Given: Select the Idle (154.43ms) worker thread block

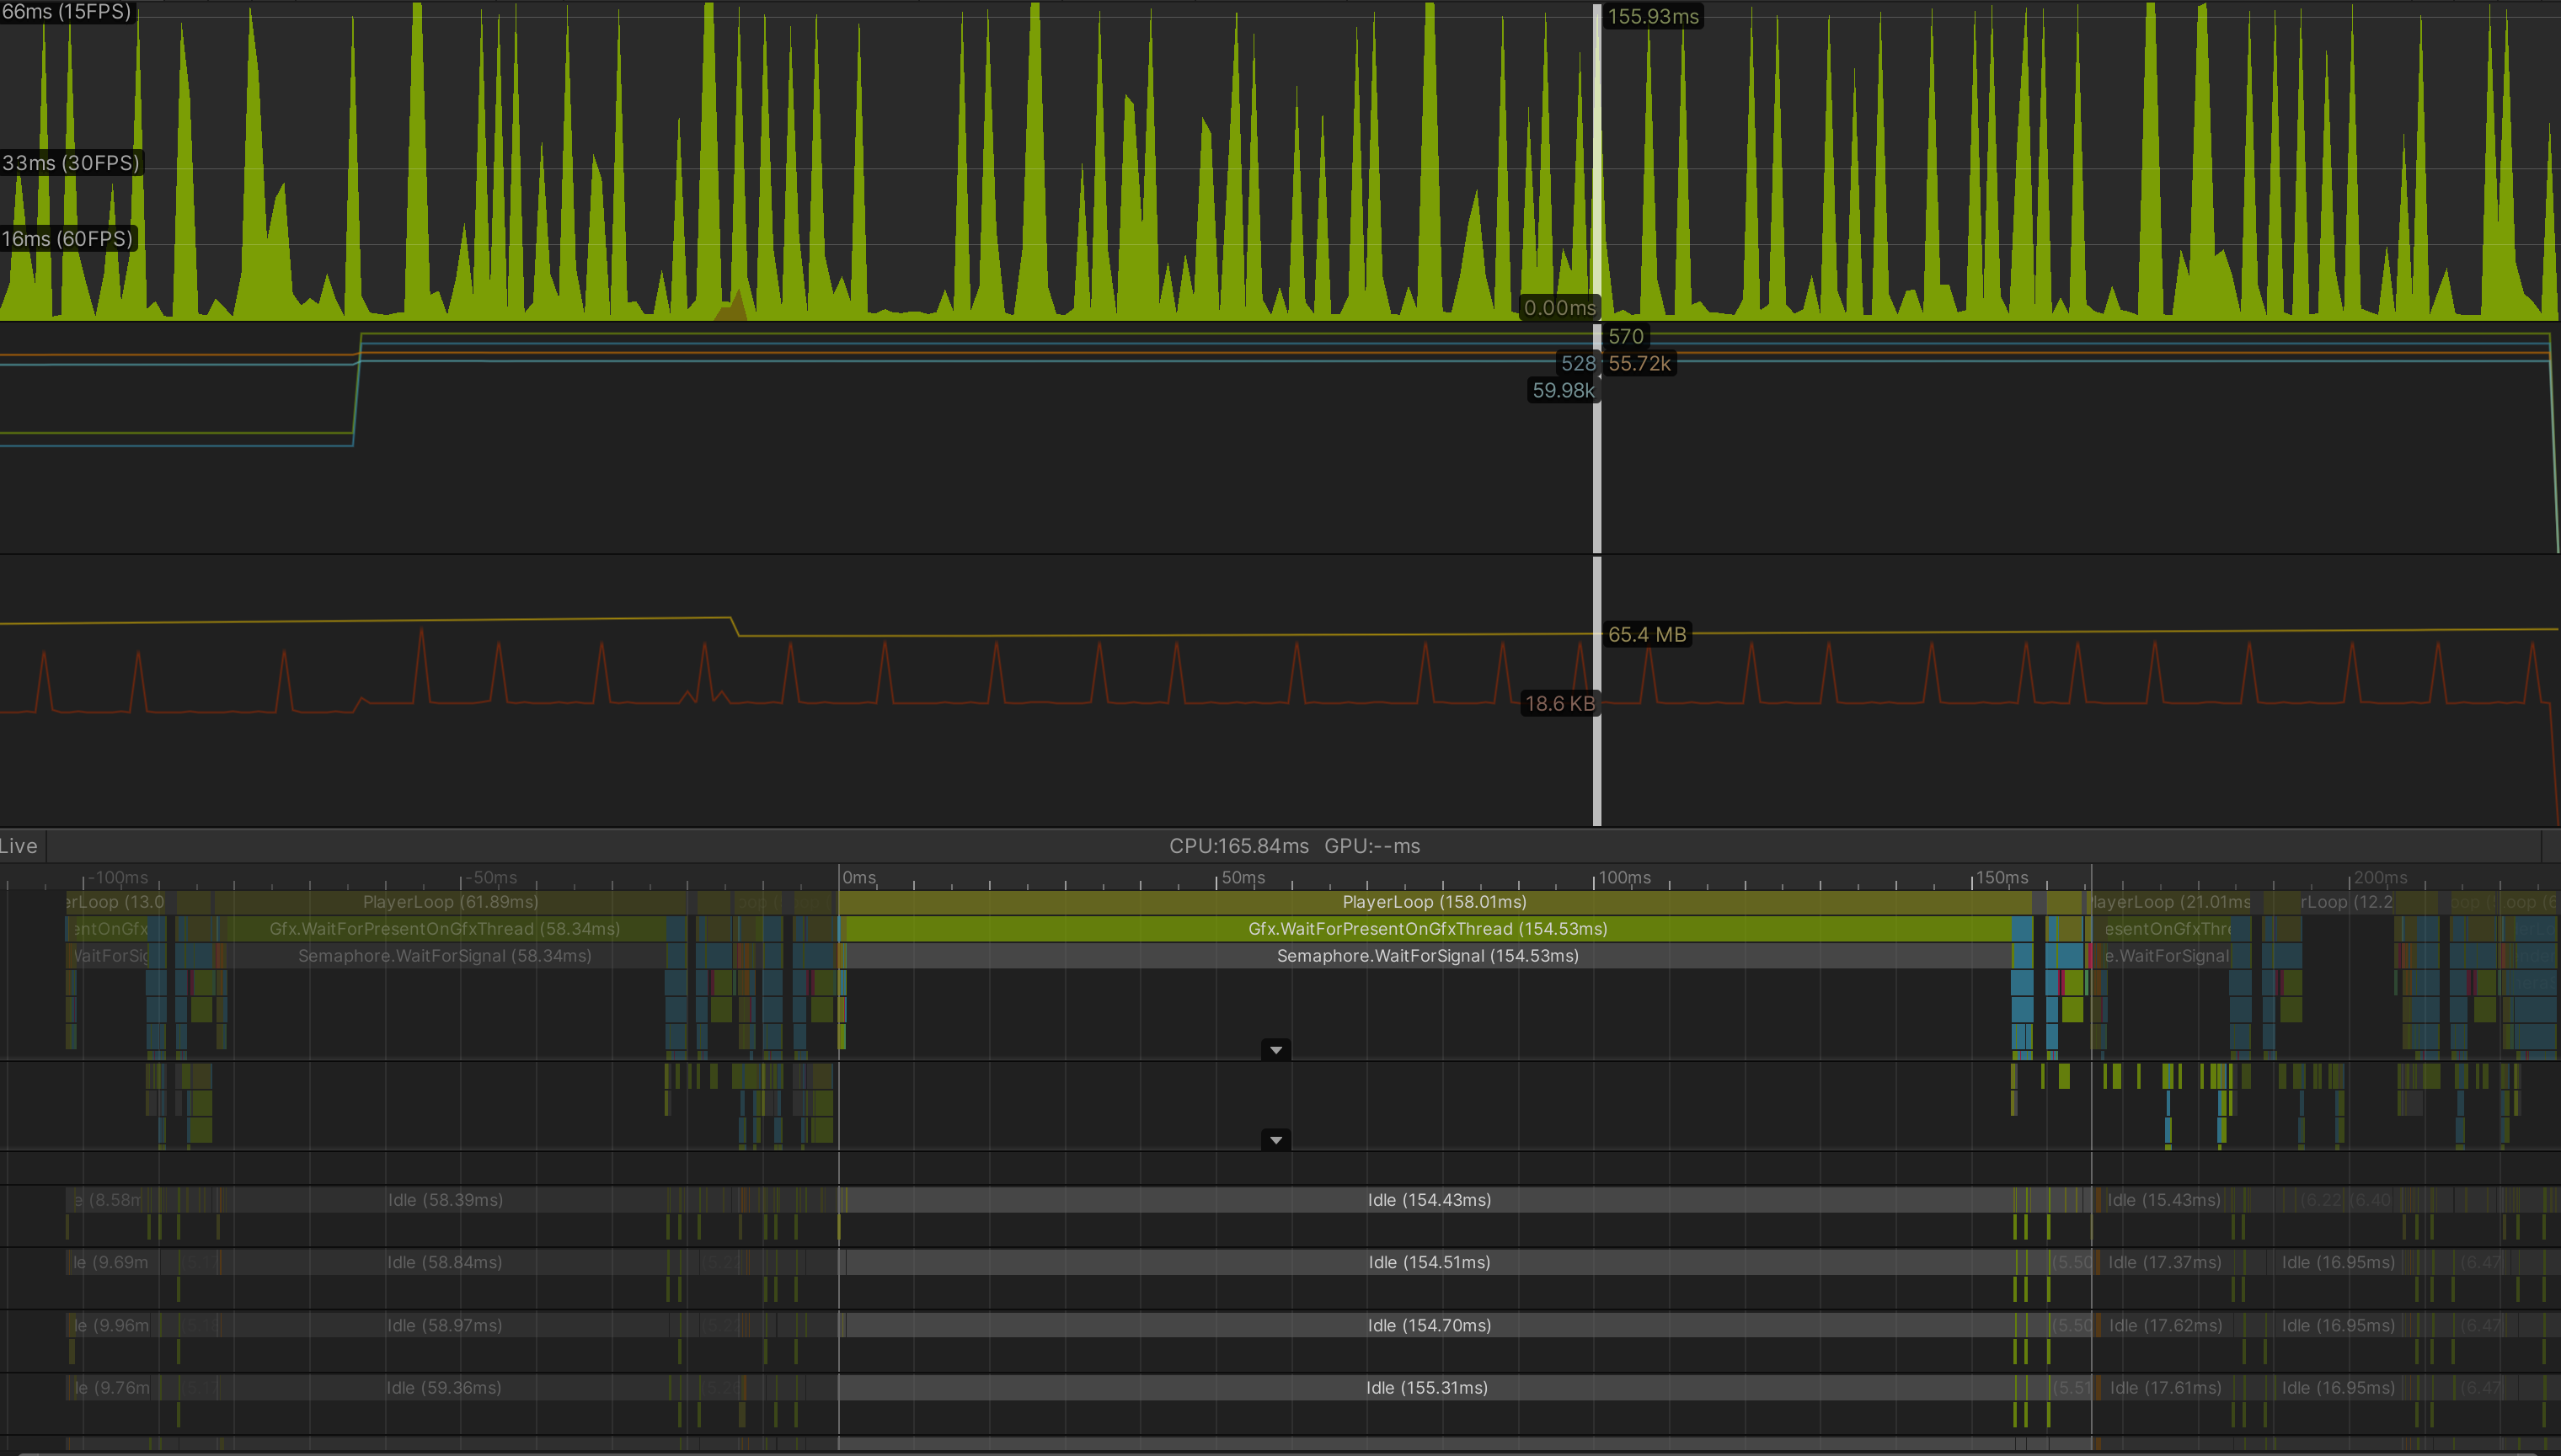Looking at the screenshot, I should (1430, 1199).
